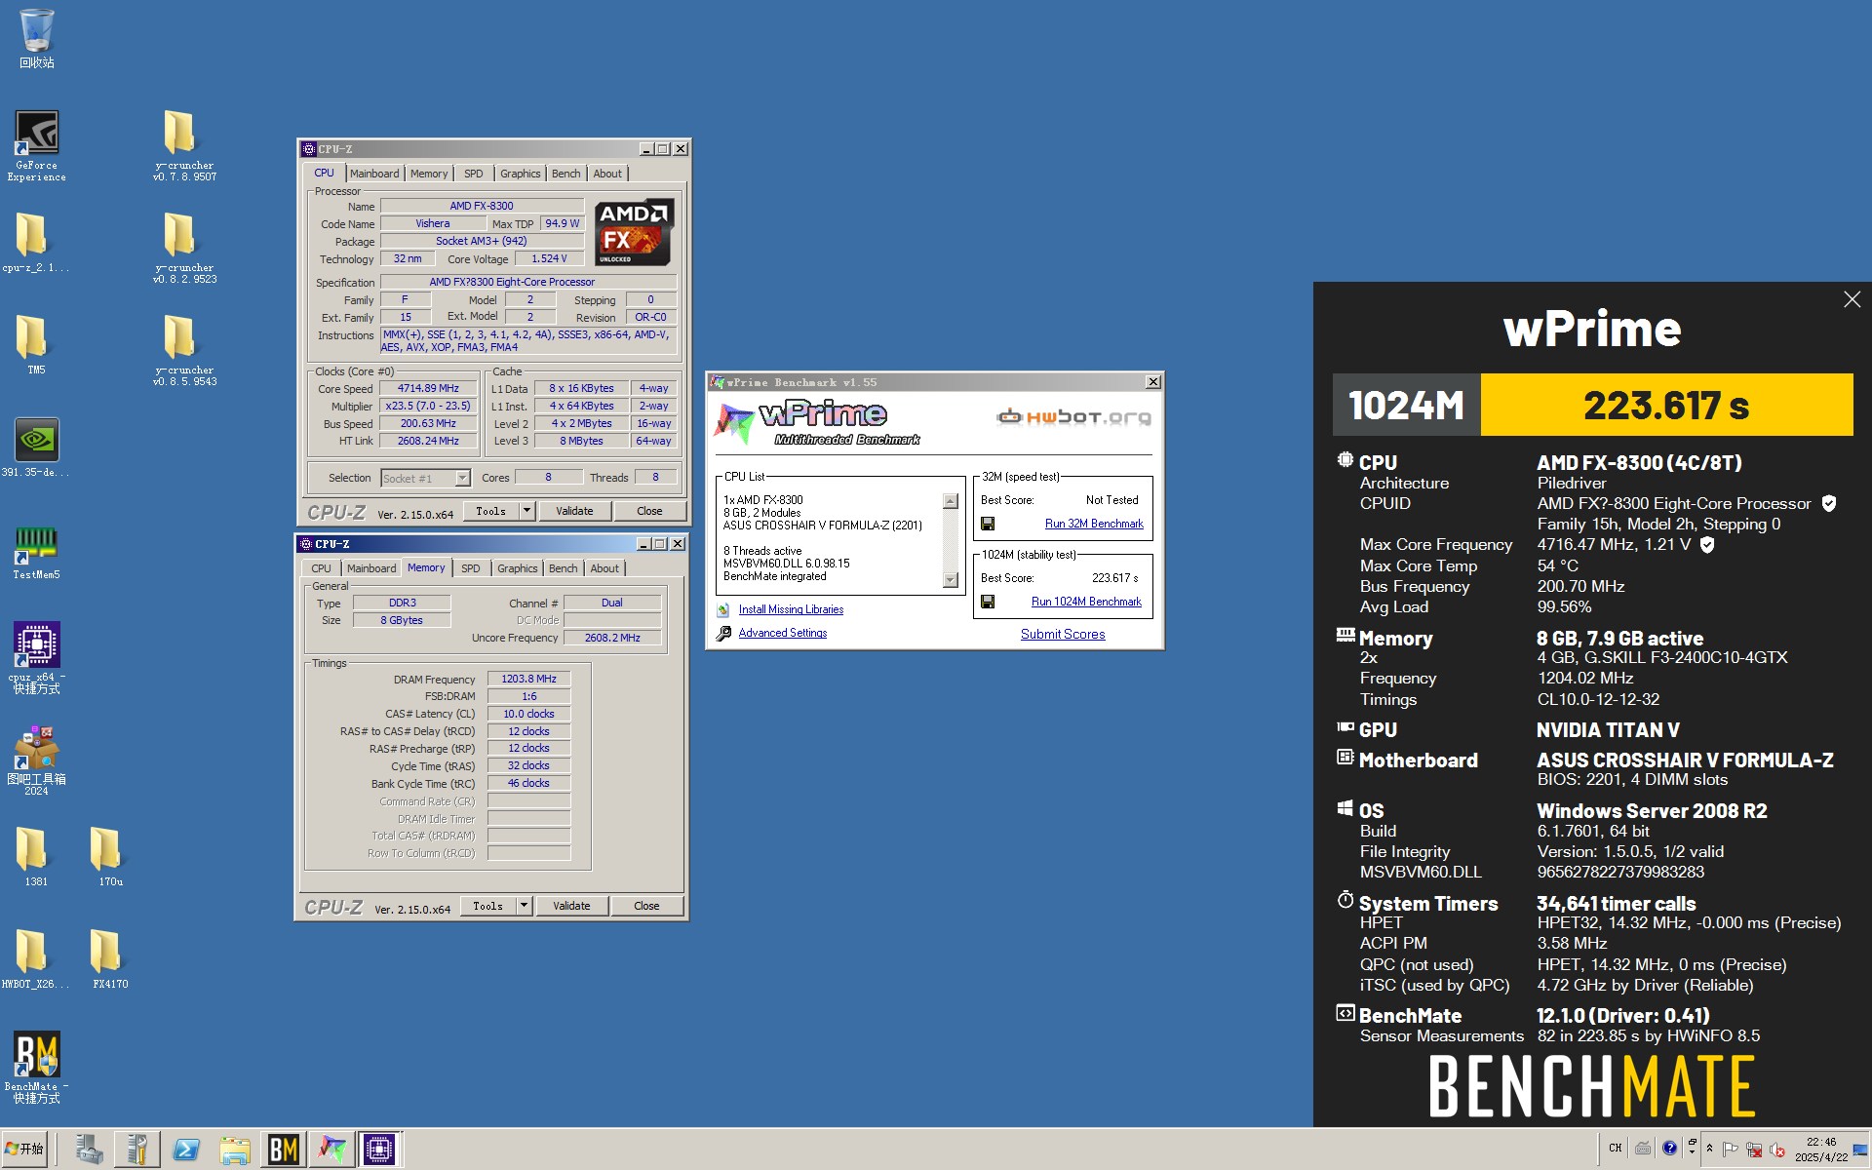Screen dimensions: 1872x1170
Task: Click the Show Desktop button
Action: [x=1862, y=1150]
